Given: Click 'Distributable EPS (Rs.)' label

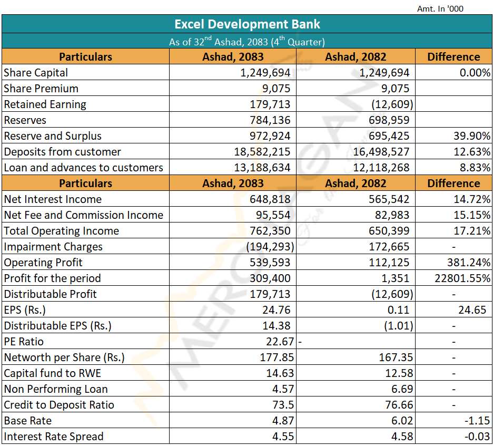Looking at the screenshot, I should (57, 326).
